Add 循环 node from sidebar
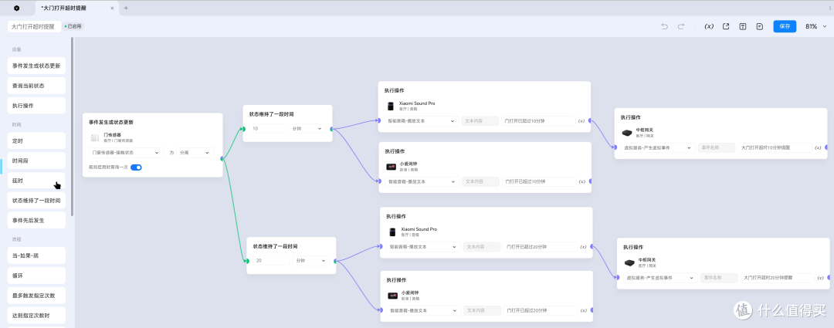 pyautogui.click(x=36, y=276)
